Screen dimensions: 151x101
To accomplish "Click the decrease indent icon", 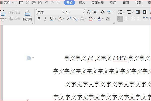I will click(138, 12).
